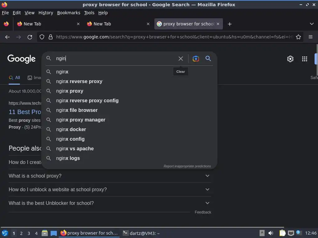
Task: Select suggestion 'nginx config'
Action: [x=129, y=139]
